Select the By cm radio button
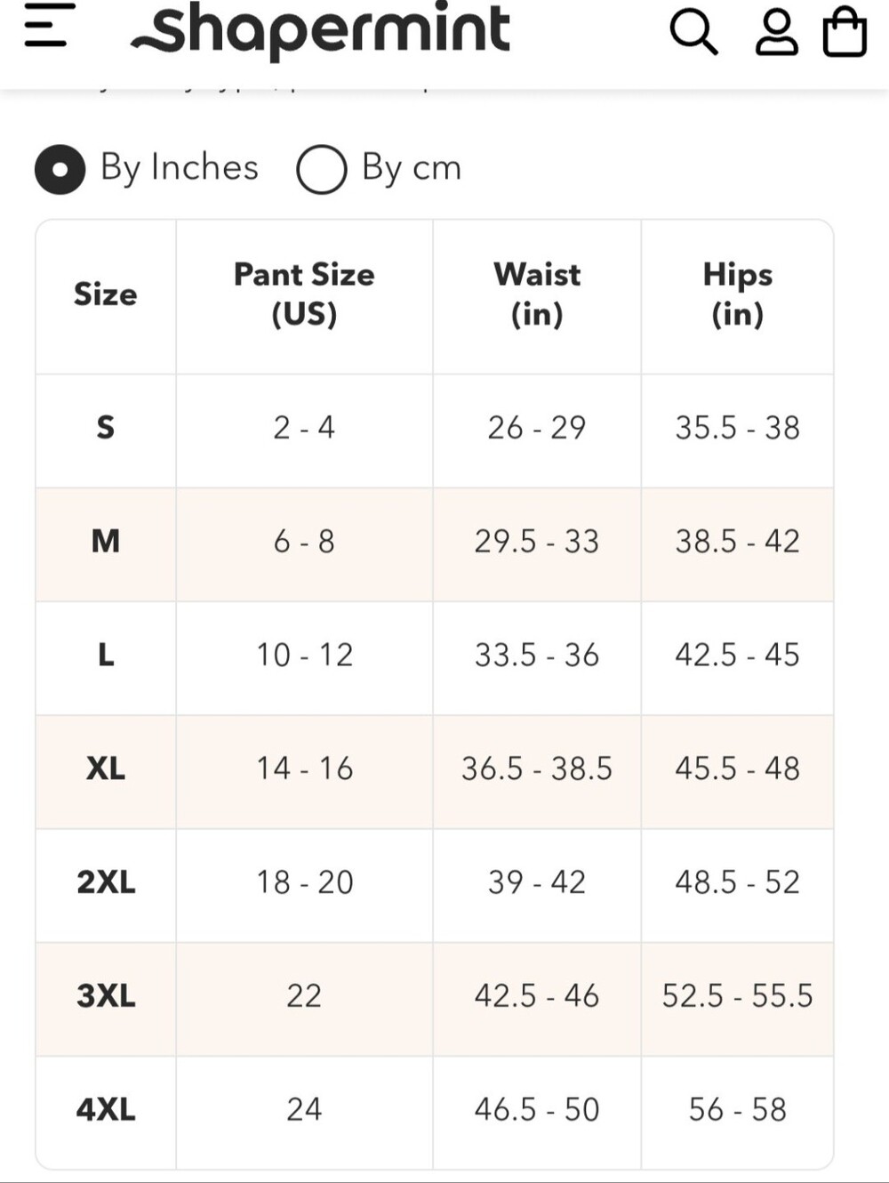The image size is (889, 1183). 321,169
